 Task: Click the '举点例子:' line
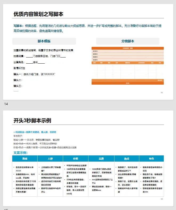(x=18, y=136)
